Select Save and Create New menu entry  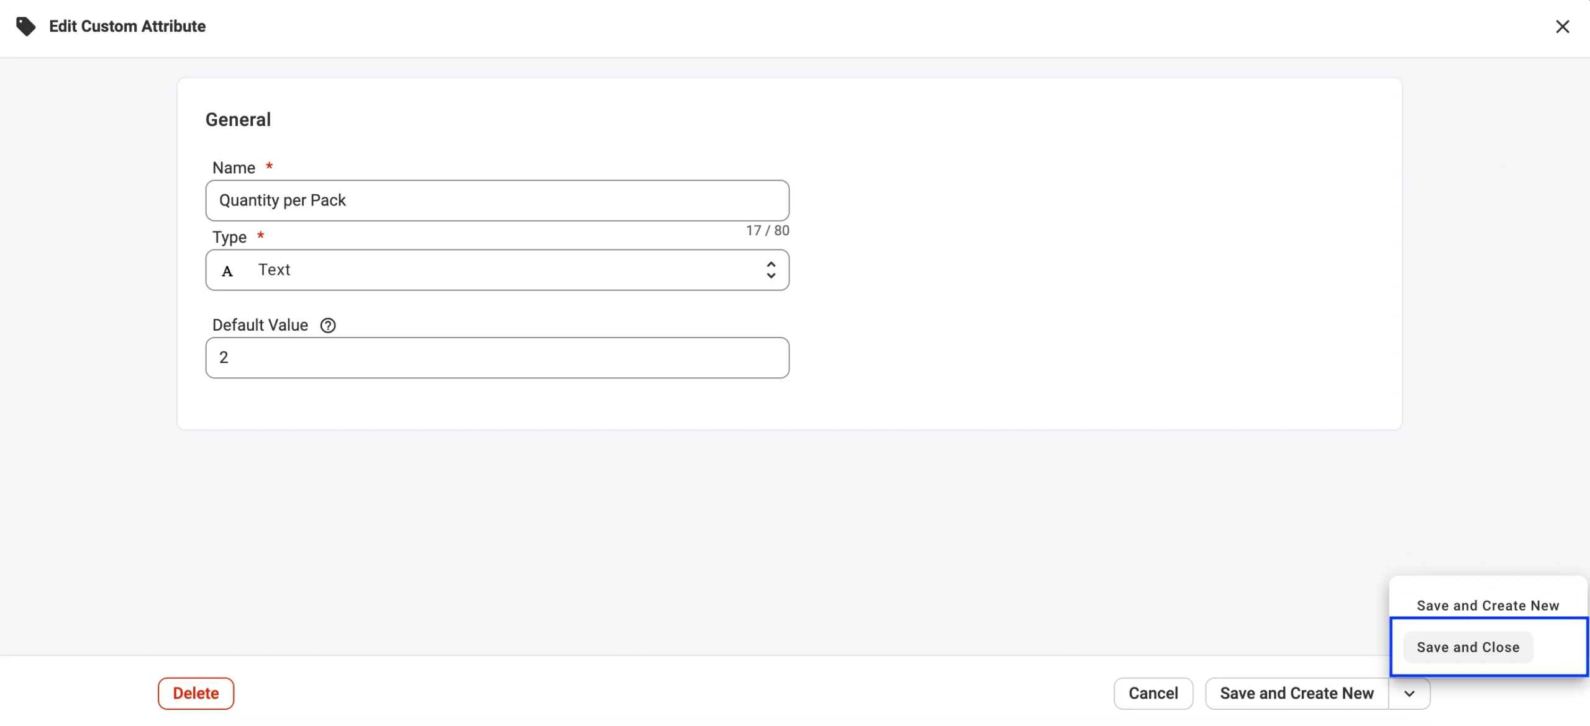(x=1488, y=606)
